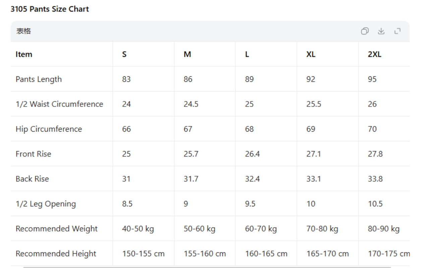This screenshot has width=426, height=268.
Task: Click the 'Hip Circumference' row label
Action: click(x=49, y=129)
